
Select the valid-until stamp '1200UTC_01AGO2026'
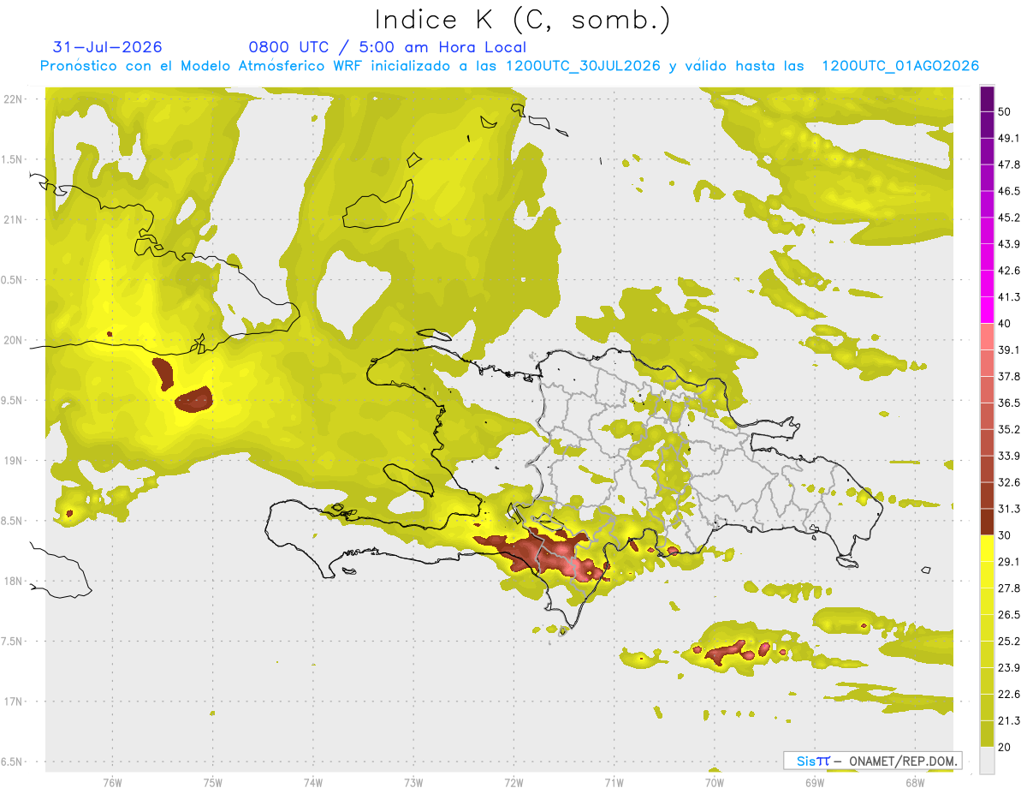coord(900,66)
